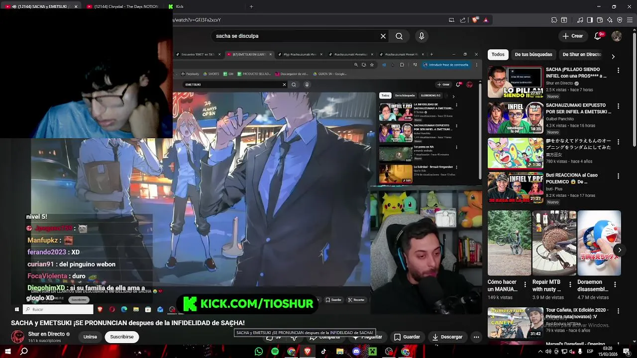Show next Shorts with arrow button
Viewport: 637px width, 358px height.
point(620,250)
